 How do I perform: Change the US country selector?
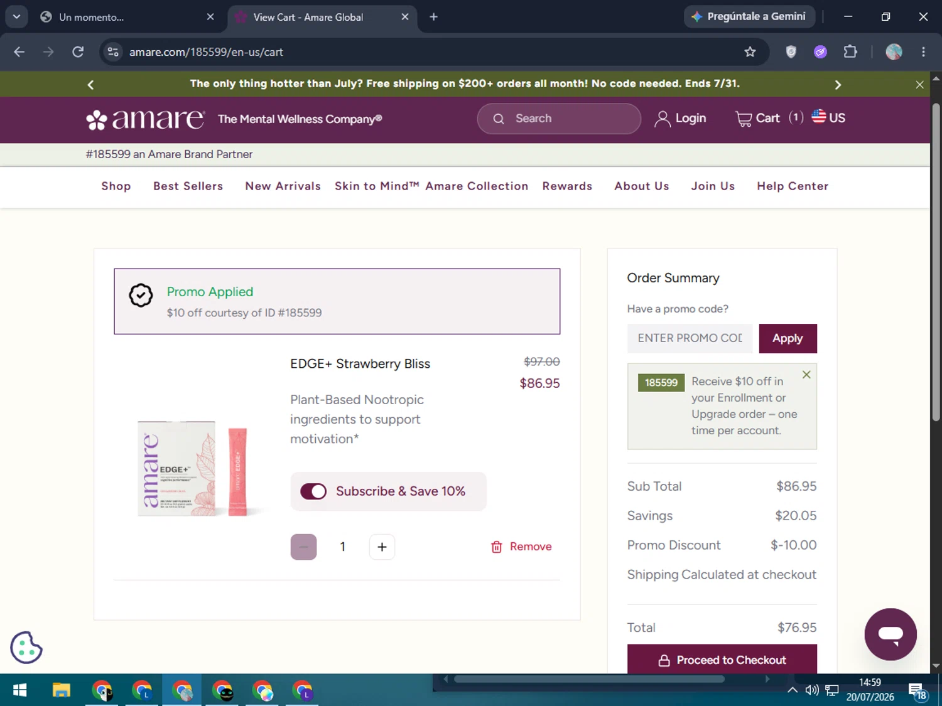tap(828, 118)
